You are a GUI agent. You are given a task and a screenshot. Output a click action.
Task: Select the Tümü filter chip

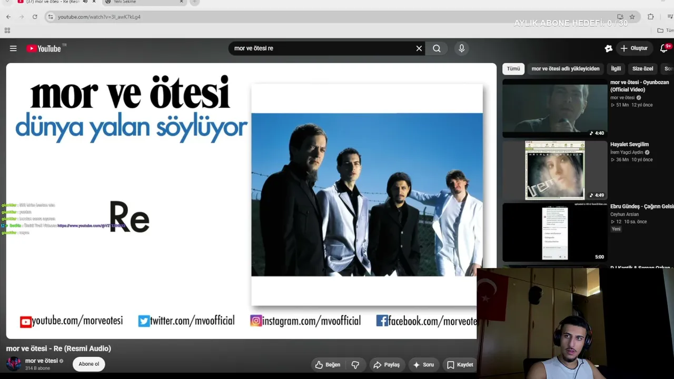click(513, 69)
